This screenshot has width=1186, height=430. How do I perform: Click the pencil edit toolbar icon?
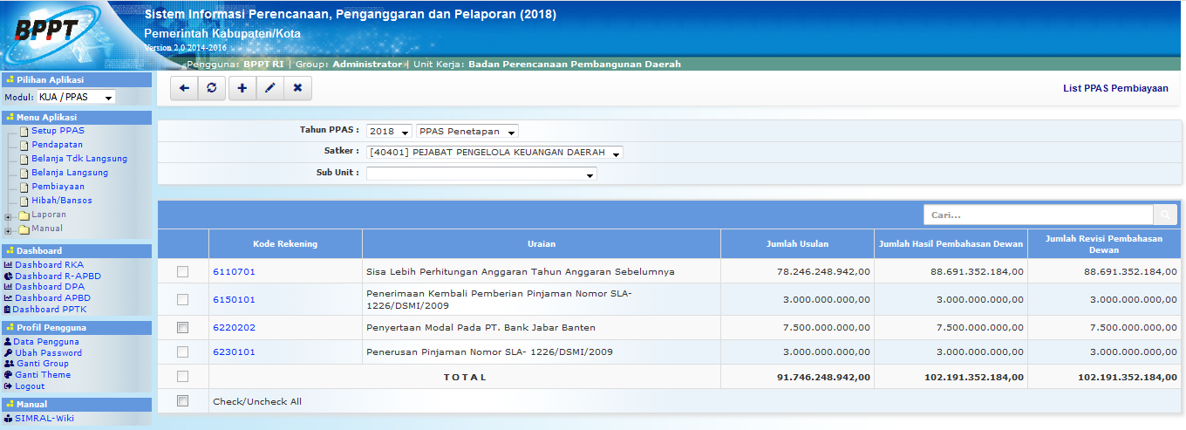point(269,88)
